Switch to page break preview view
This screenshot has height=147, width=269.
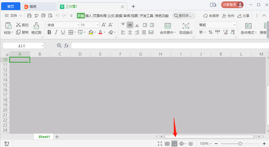(174, 144)
